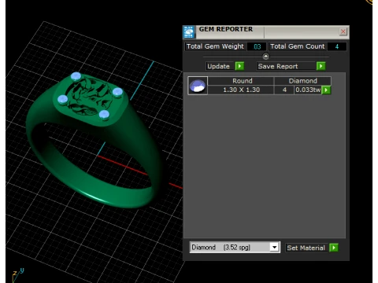This screenshot has height=283, width=378.
Task: Collapse the panel with the round arrow handle
Action: [x=265, y=57]
